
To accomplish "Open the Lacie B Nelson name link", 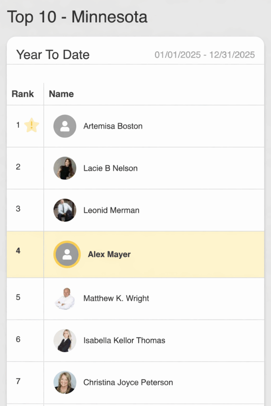I will pyautogui.click(x=110, y=168).
